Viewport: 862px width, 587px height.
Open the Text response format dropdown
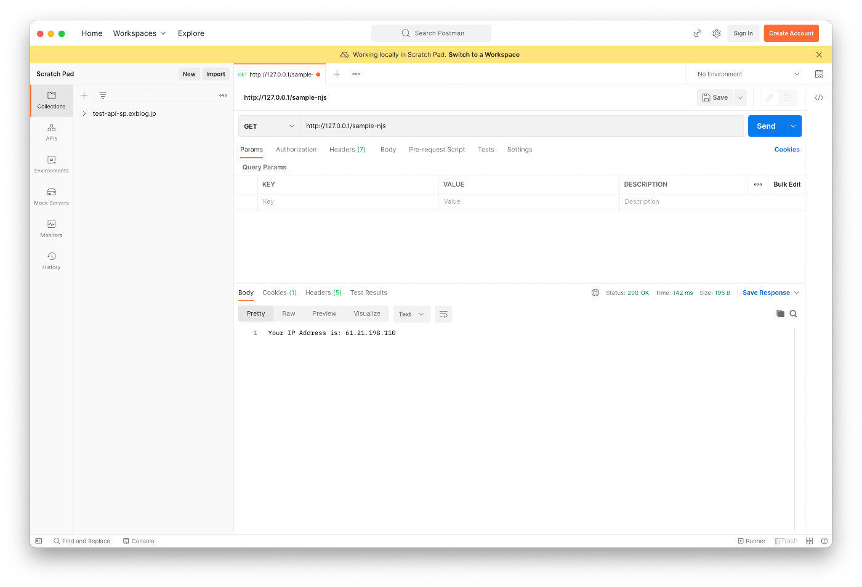(x=411, y=314)
